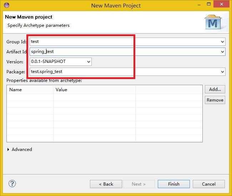Maximize the New Maven Project window
232x196 pixels.
(209, 4)
